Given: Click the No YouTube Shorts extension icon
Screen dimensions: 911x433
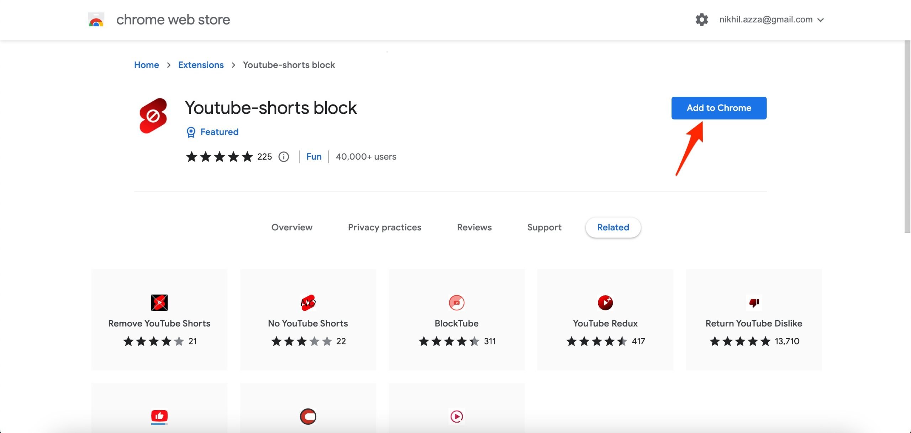Looking at the screenshot, I should click(x=307, y=303).
